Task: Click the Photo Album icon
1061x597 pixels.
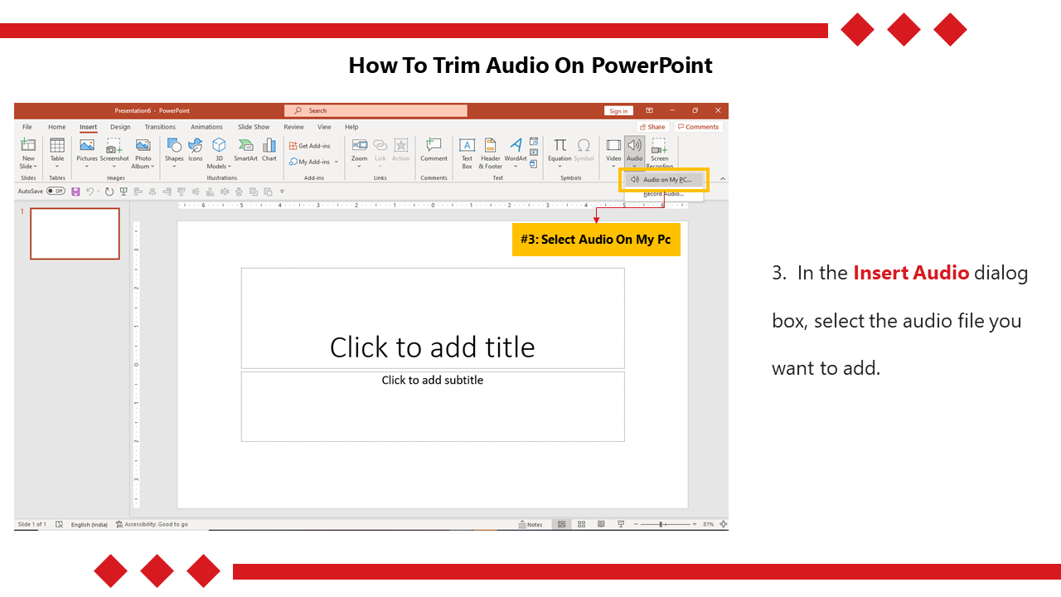Action: coord(143,145)
